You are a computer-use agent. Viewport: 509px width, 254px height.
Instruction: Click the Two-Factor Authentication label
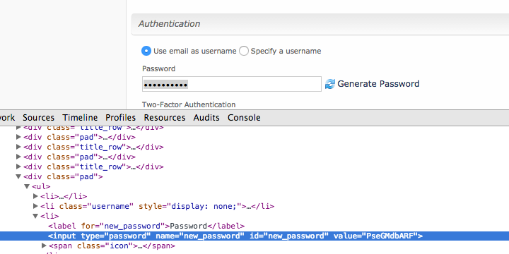tap(189, 104)
